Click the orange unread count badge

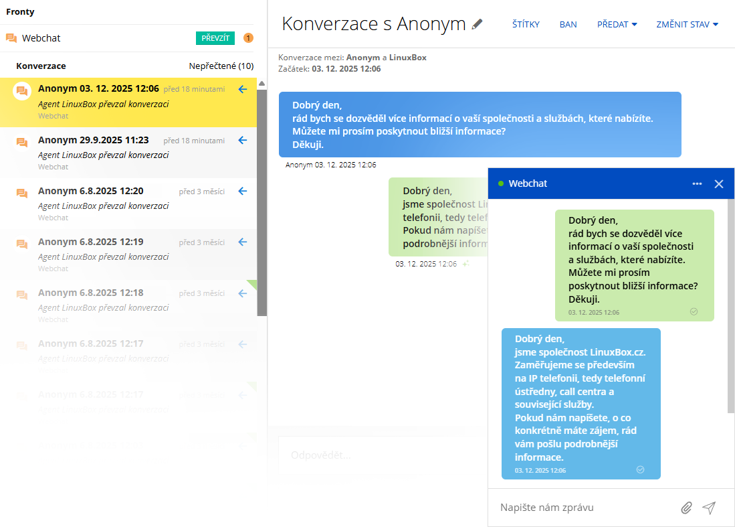pyautogui.click(x=248, y=38)
